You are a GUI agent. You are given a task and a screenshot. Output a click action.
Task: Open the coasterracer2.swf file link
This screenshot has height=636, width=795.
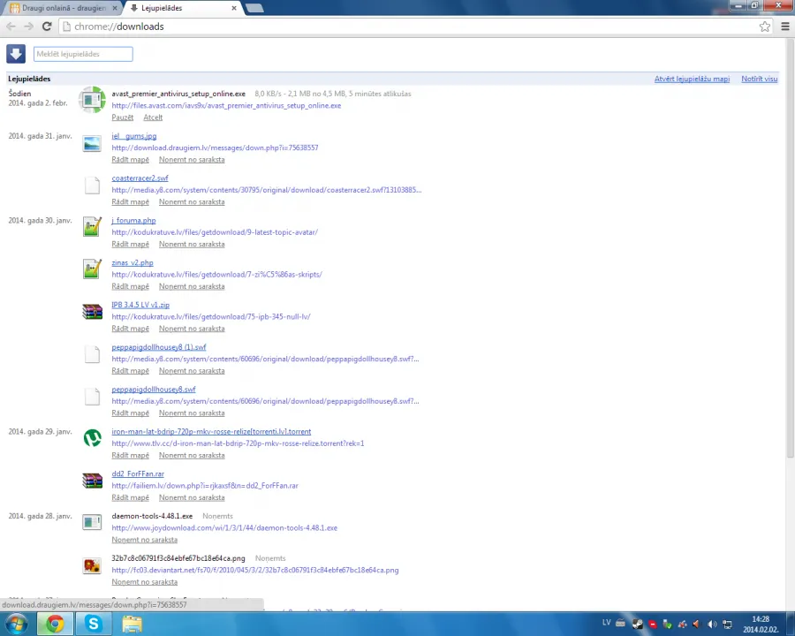(140, 178)
